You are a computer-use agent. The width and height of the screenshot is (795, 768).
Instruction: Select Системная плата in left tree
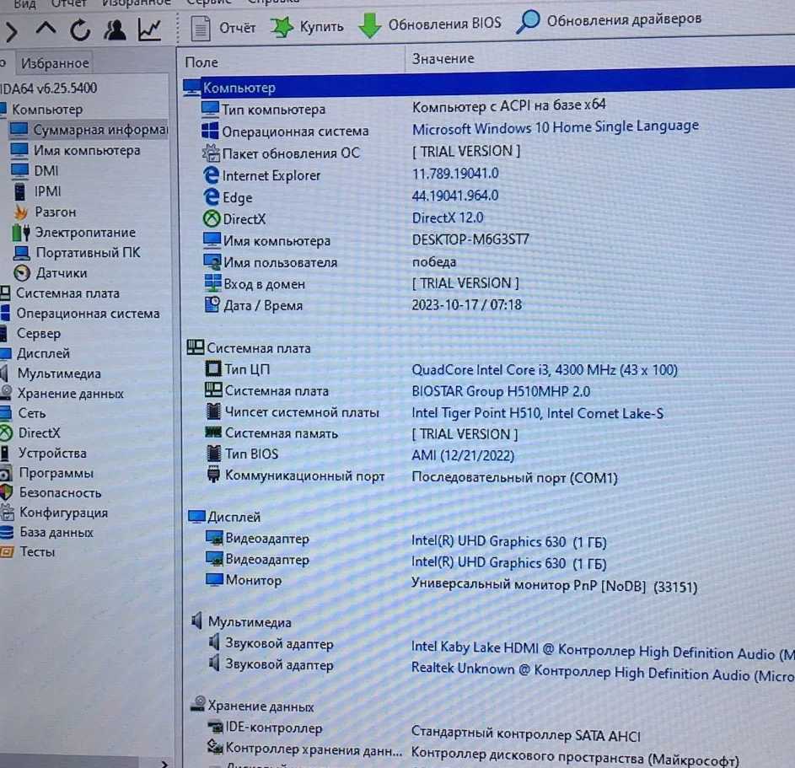[60, 293]
